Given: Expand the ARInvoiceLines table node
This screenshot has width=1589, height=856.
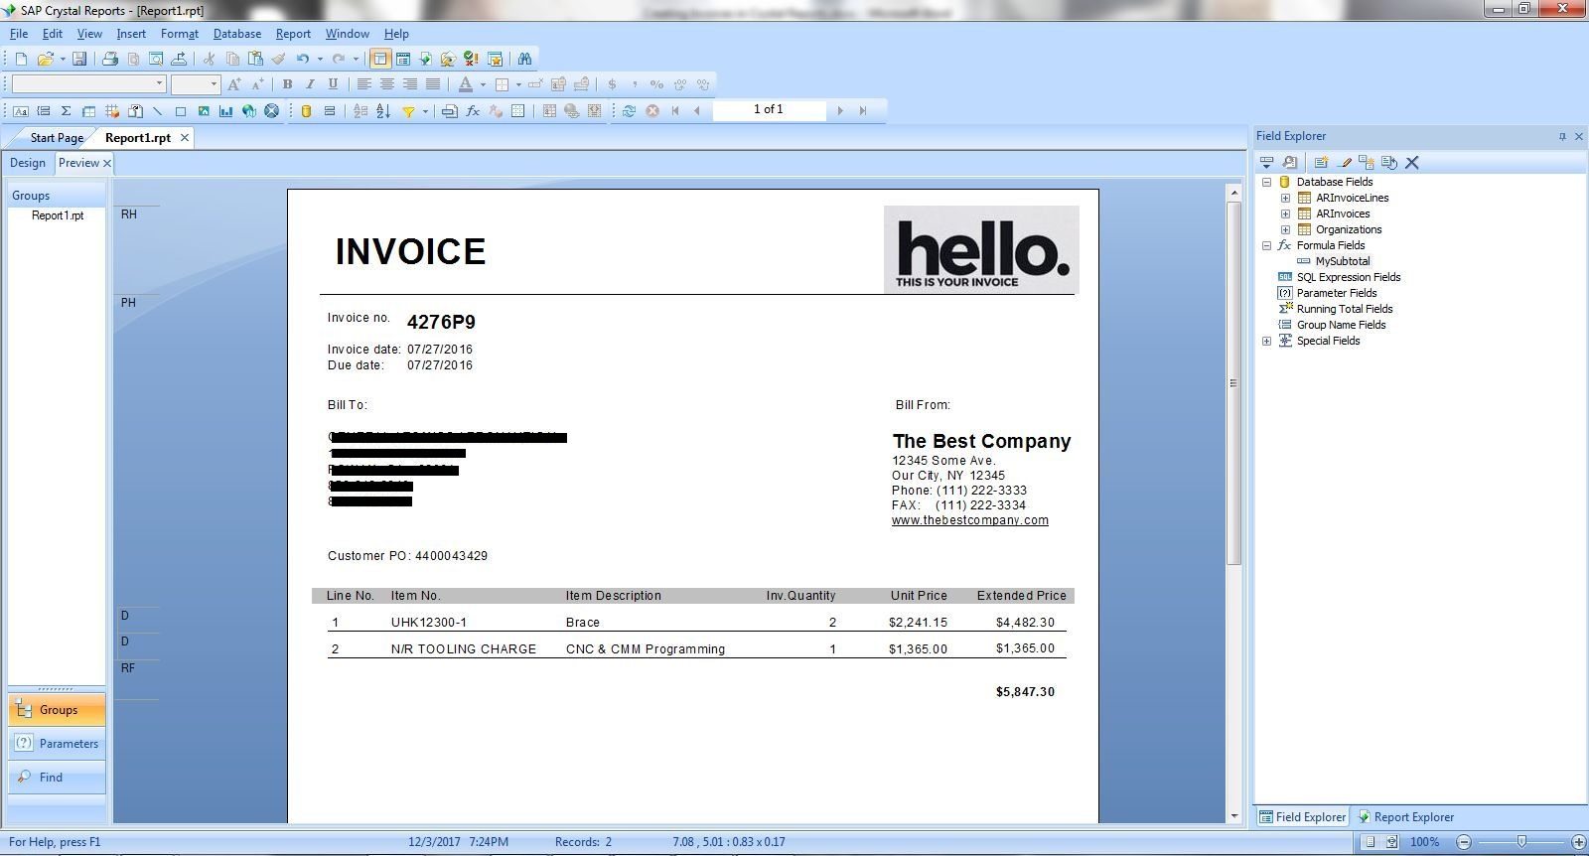Looking at the screenshot, I should tap(1286, 199).
